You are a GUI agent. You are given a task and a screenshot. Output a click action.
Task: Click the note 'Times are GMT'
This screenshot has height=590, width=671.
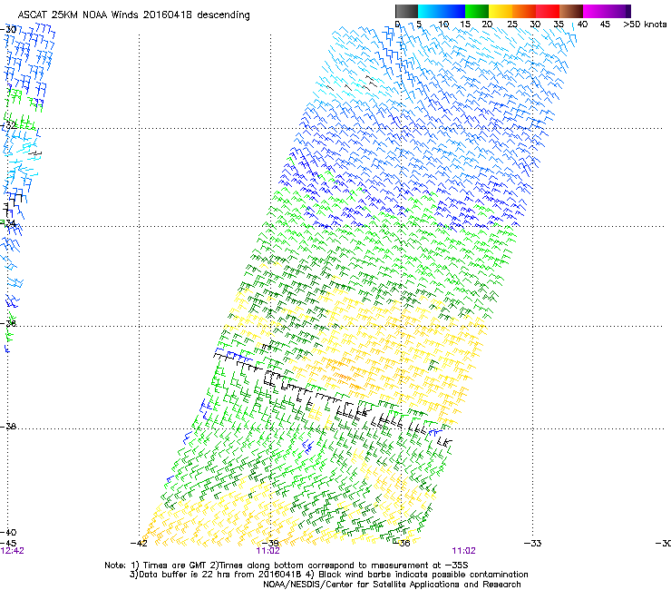tap(175, 565)
